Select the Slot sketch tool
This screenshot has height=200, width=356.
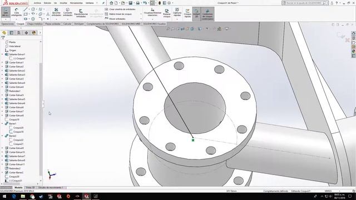click(x=26, y=19)
